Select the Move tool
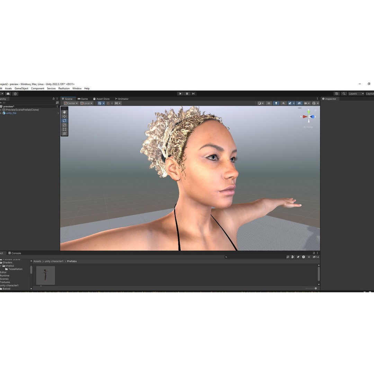Screen dimensions: 374x374 tap(64, 116)
